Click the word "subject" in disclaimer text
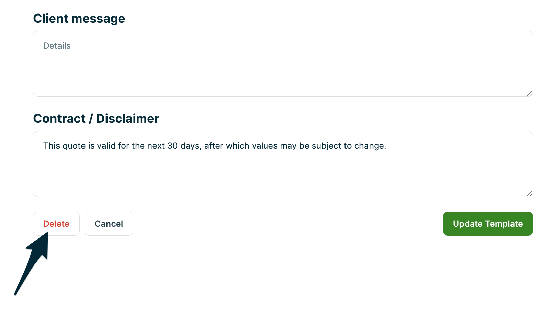Viewport: 547px width, 309px height. (x=327, y=146)
